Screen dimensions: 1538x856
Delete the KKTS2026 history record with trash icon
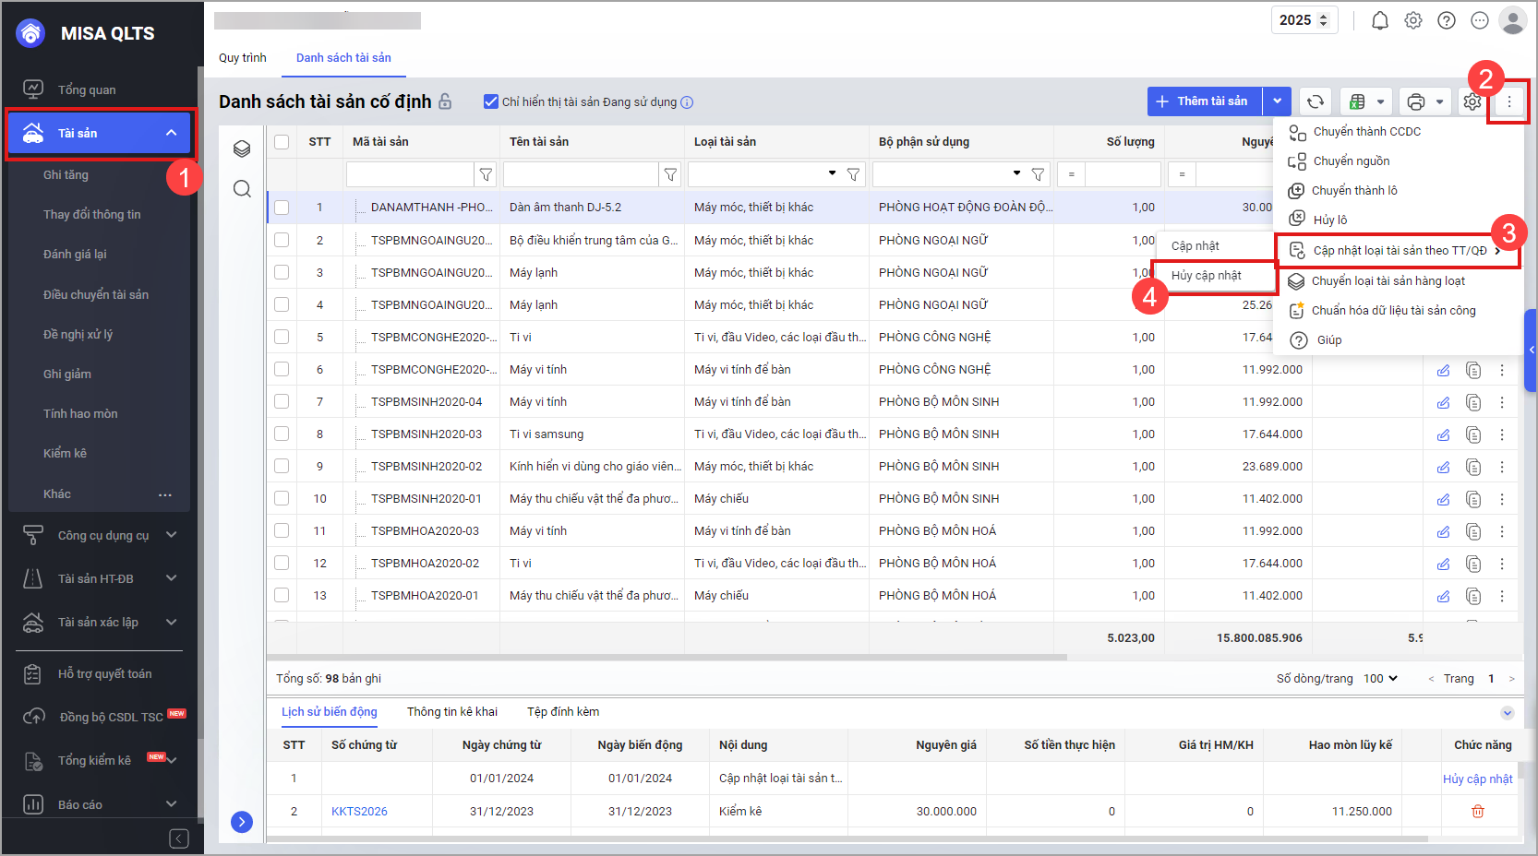1477,812
